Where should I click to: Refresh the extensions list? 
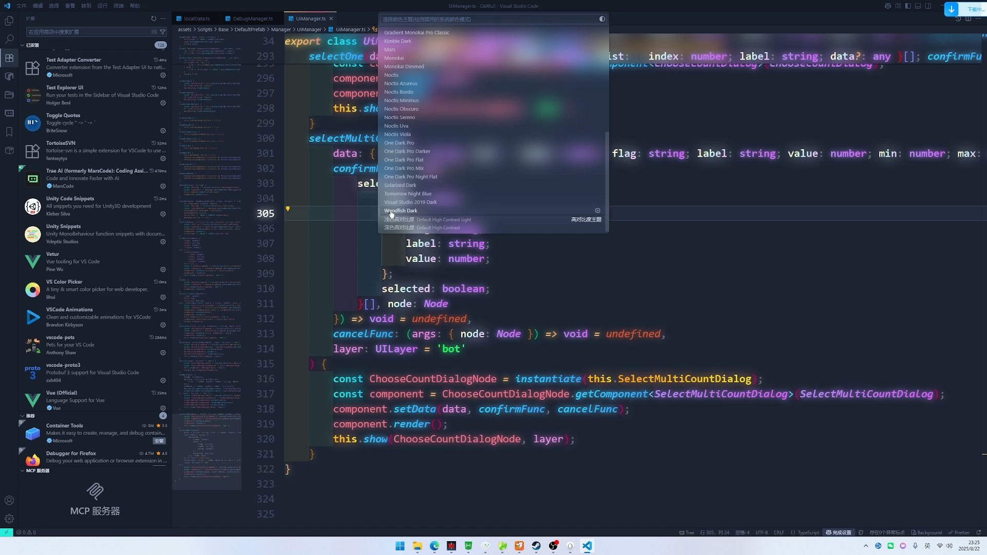tap(154, 18)
